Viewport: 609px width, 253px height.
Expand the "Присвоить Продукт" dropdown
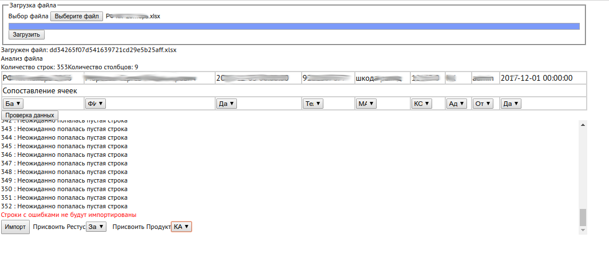(x=181, y=227)
